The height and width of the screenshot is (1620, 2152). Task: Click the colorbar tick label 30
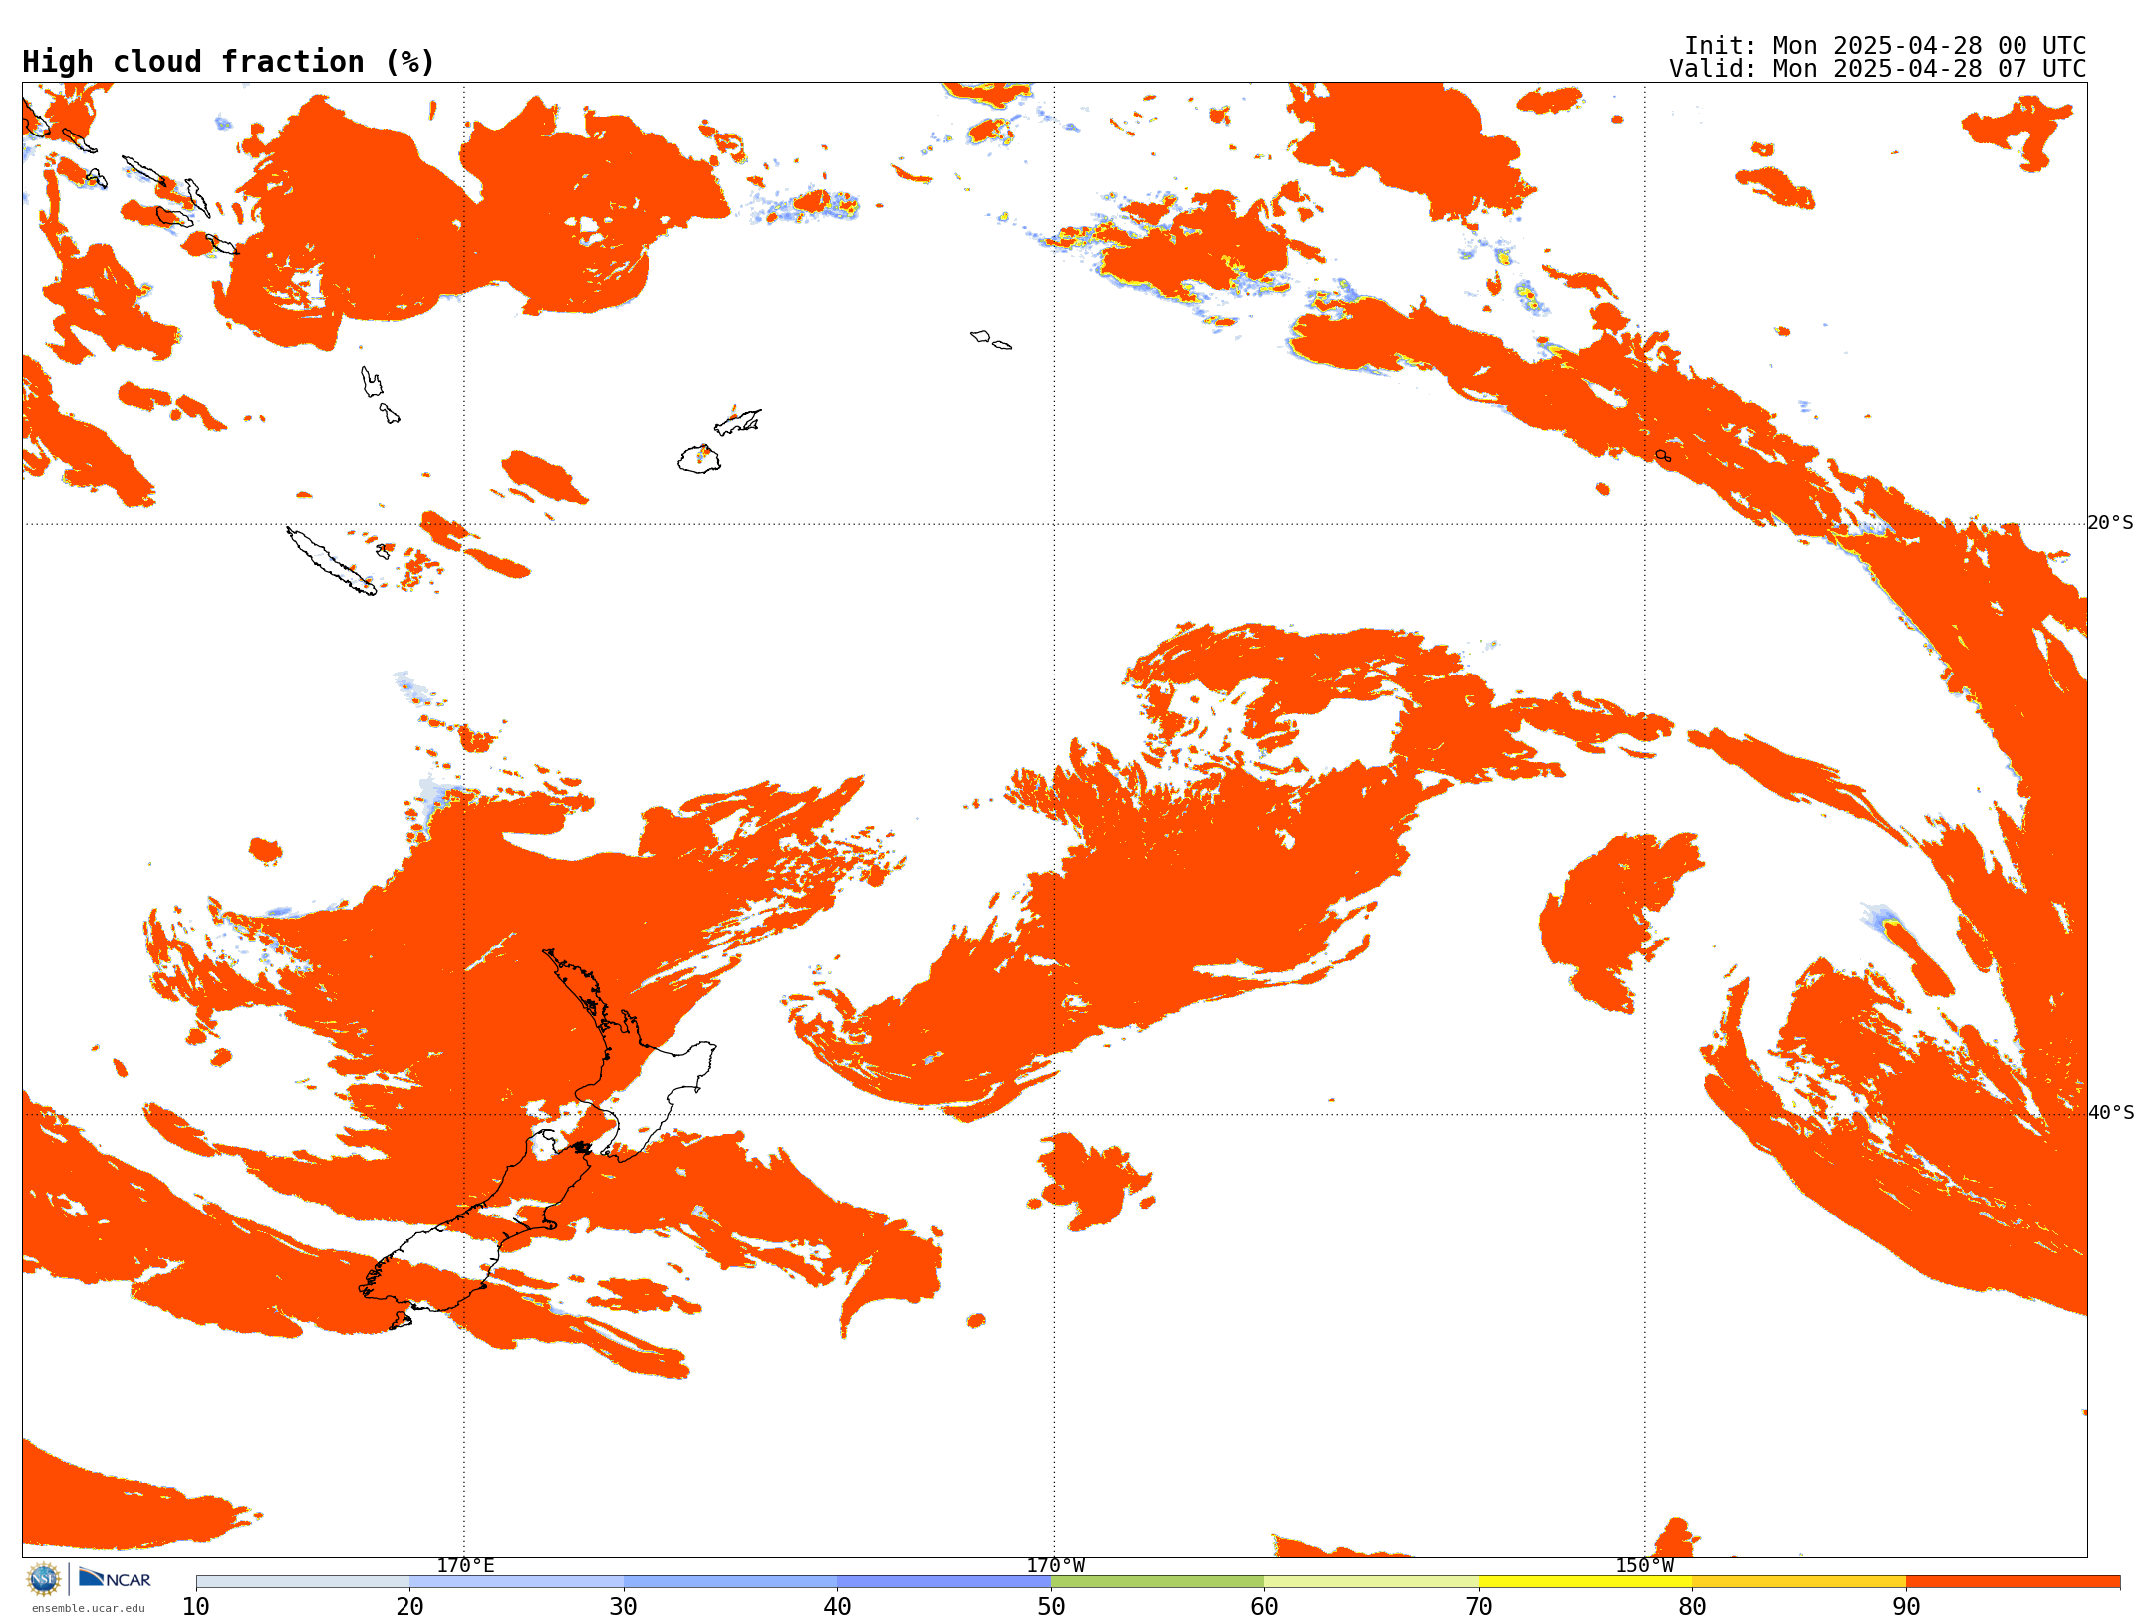(624, 1607)
